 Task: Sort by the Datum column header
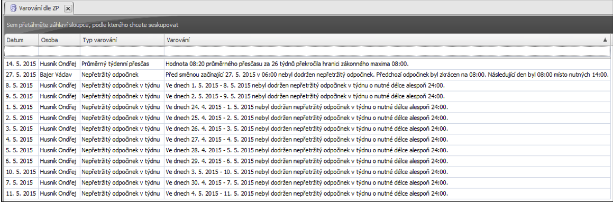tap(21, 40)
